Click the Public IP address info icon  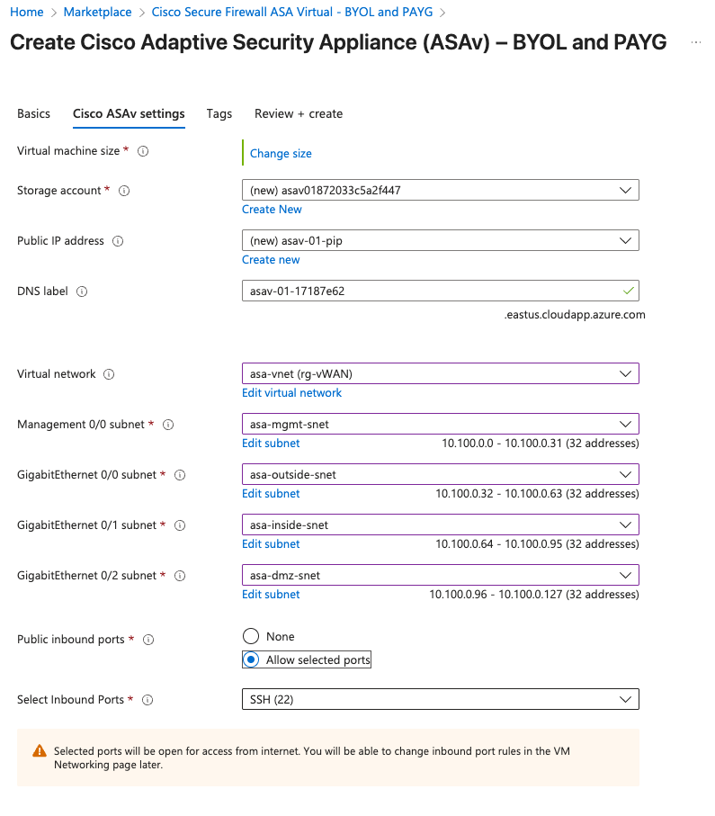[118, 241]
